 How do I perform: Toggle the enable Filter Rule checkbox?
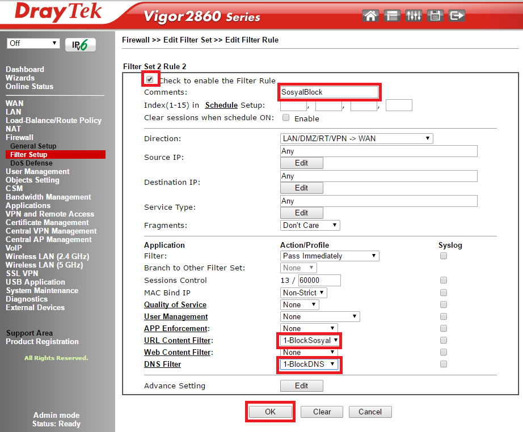150,80
